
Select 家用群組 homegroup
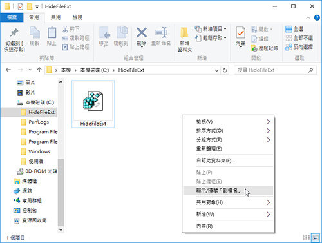coord(28,200)
